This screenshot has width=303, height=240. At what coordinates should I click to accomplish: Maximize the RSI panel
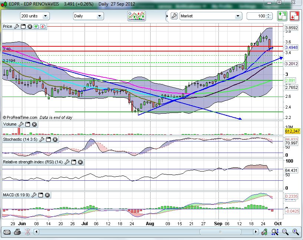click(x=74, y=162)
